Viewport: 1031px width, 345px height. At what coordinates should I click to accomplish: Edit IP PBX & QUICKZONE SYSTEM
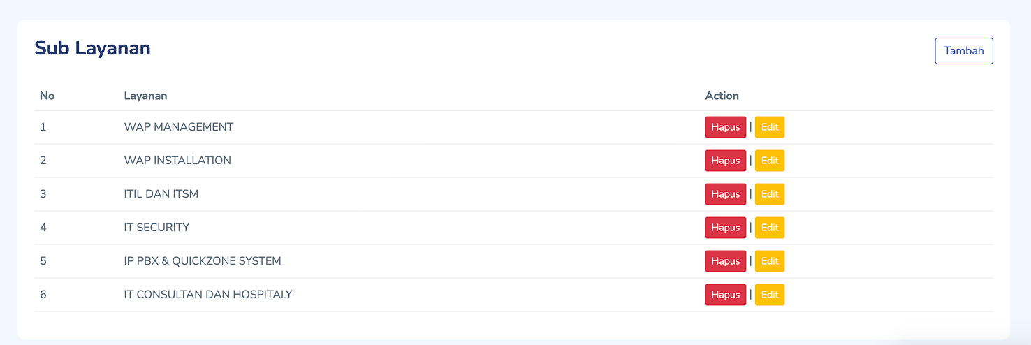pyautogui.click(x=769, y=261)
